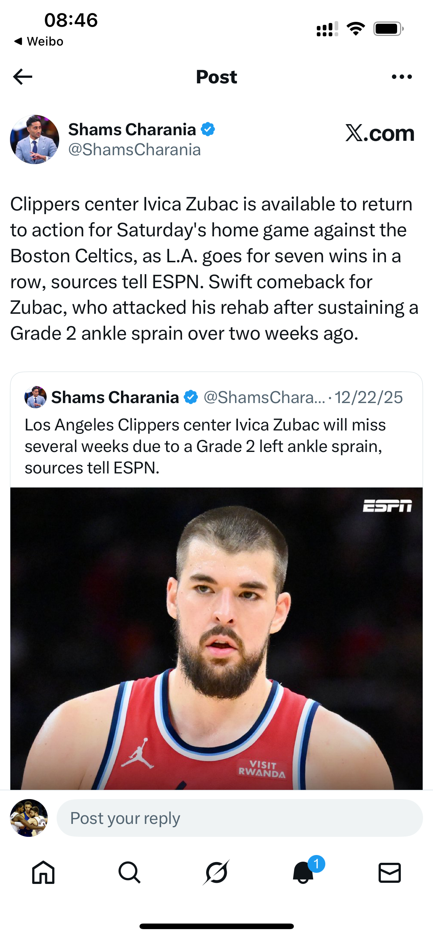Return to Weibo via the status bar link
433x938 pixels.
[39, 41]
